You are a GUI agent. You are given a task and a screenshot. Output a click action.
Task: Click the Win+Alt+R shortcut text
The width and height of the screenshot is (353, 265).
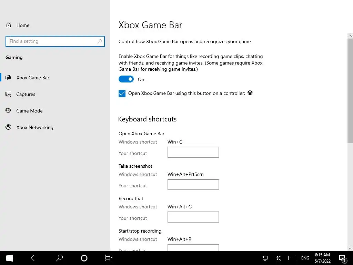179,239
